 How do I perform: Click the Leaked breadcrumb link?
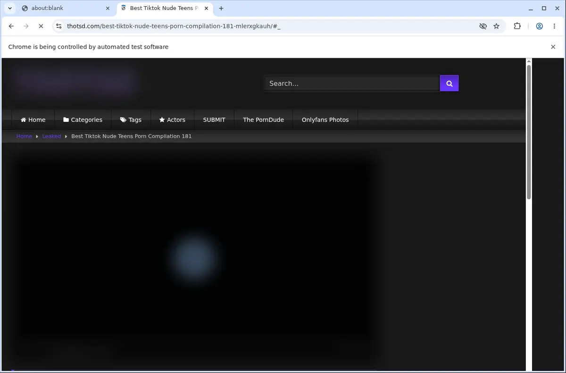point(51,136)
